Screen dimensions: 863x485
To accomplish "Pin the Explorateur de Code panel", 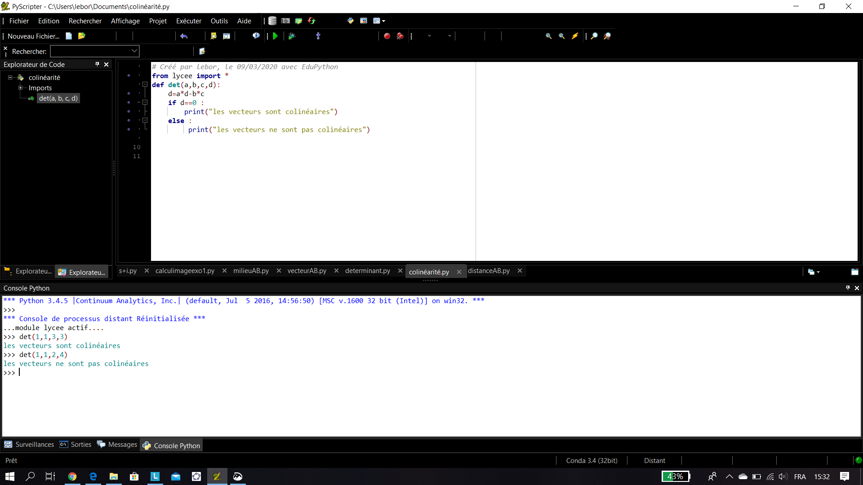I will coord(97,64).
